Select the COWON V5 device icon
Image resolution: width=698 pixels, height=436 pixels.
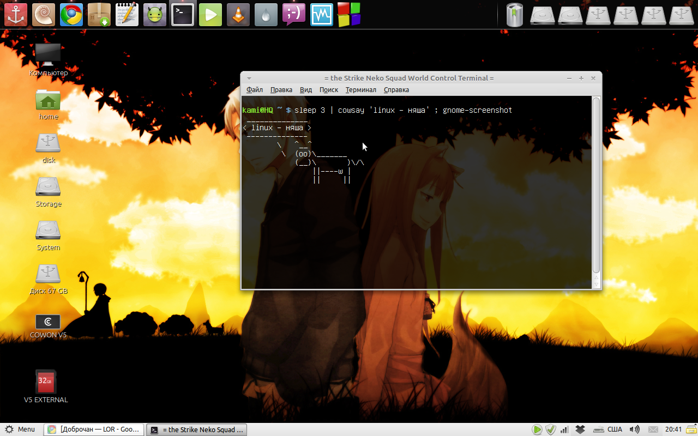click(48, 325)
